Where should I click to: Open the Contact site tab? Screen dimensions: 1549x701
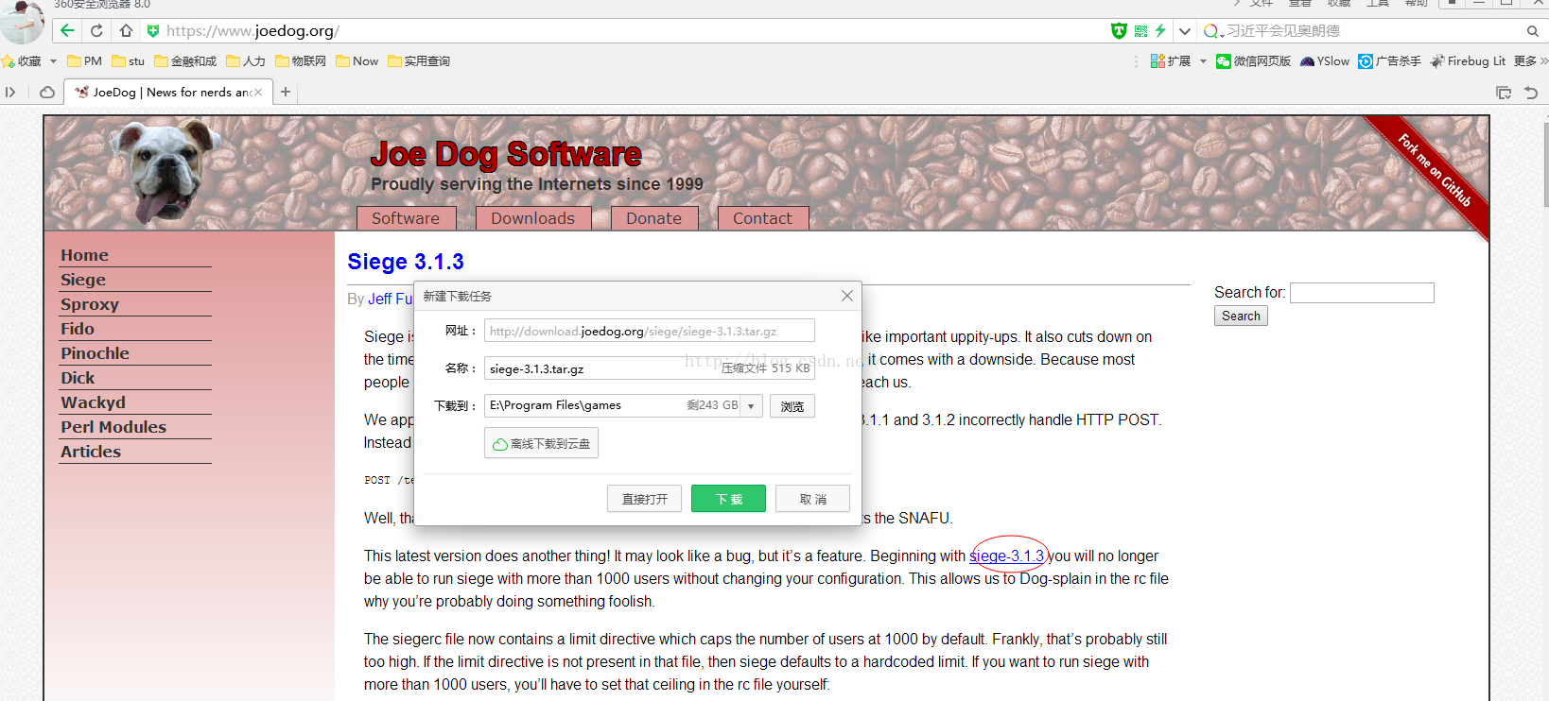(x=762, y=218)
